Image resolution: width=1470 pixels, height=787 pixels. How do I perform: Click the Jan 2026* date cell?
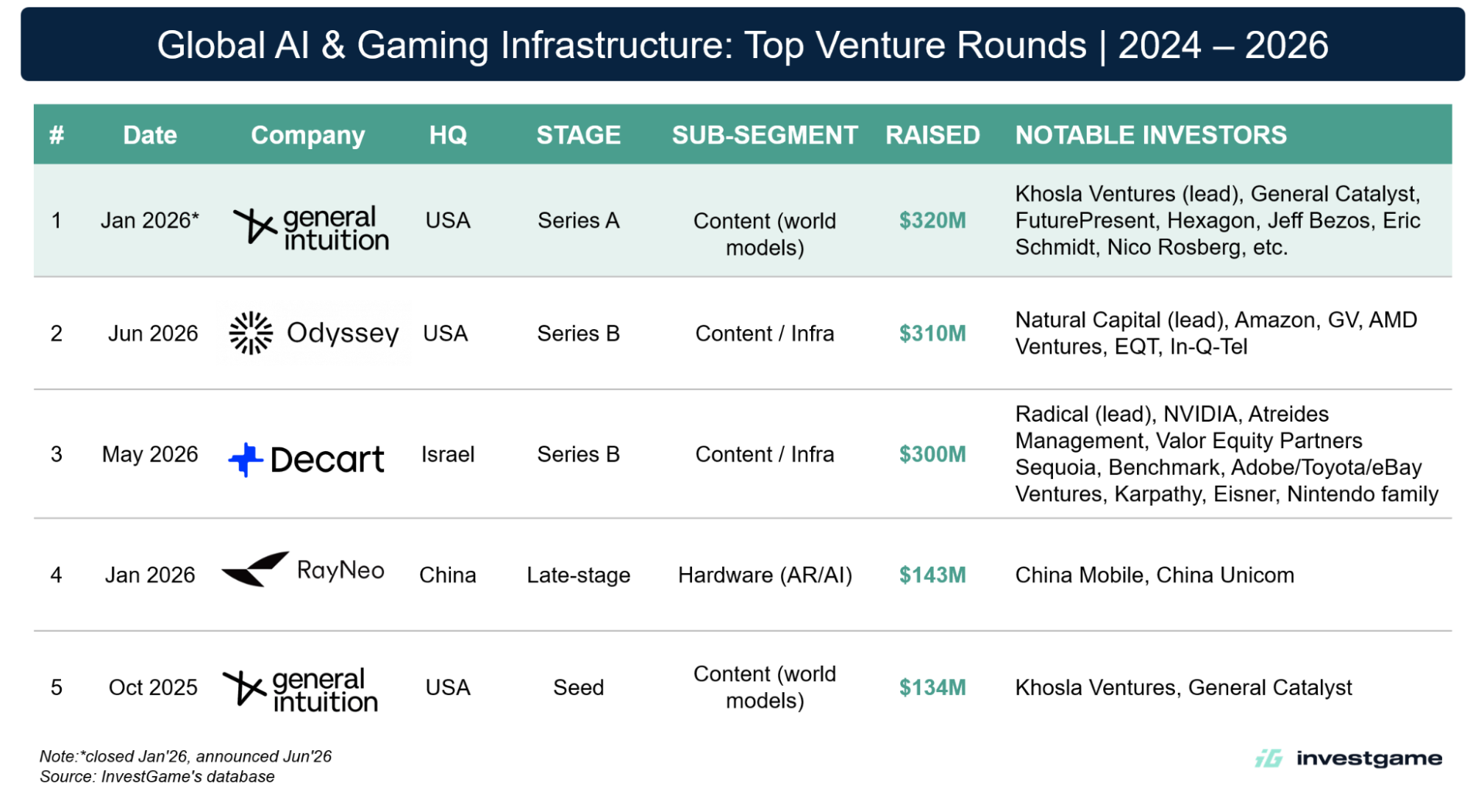tap(150, 220)
